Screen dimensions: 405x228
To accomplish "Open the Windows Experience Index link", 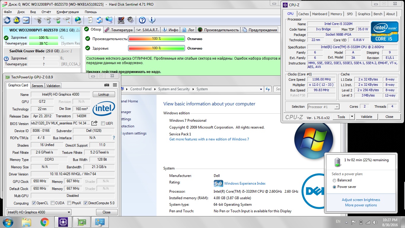I will pos(245,183).
